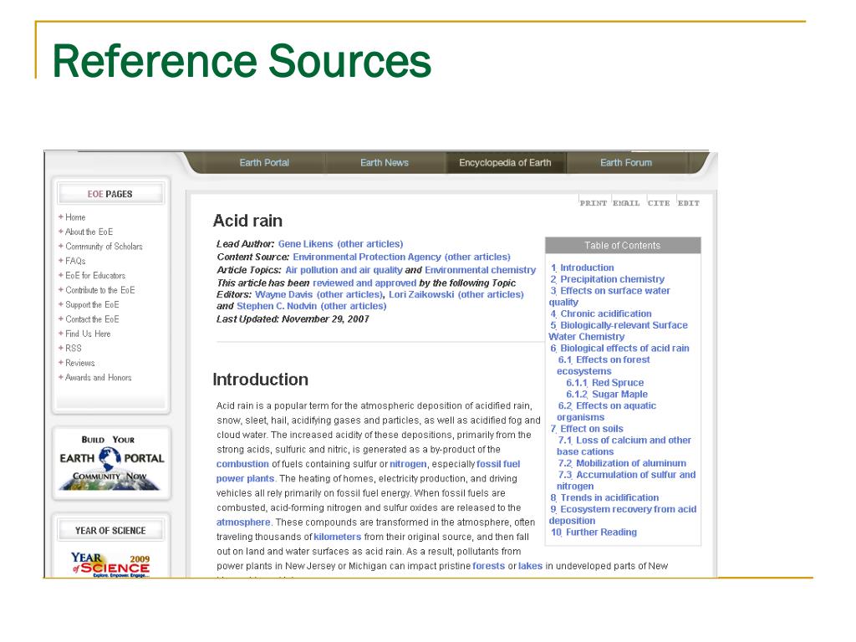The width and height of the screenshot is (856, 642).
Task: Open the nitrogen link in Introduction
Action: click(408, 464)
